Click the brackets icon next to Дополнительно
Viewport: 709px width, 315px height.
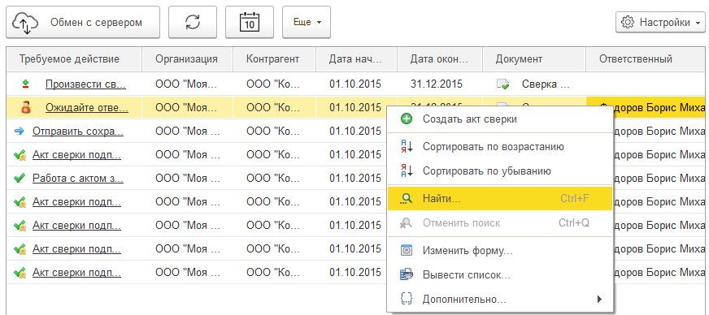[407, 299]
